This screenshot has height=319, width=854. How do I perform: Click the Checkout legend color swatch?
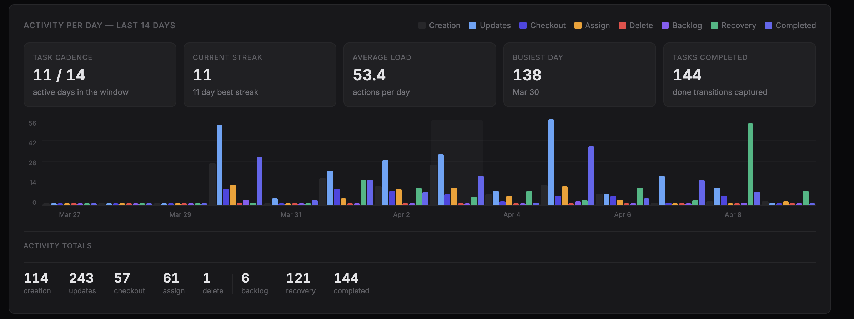click(523, 25)
